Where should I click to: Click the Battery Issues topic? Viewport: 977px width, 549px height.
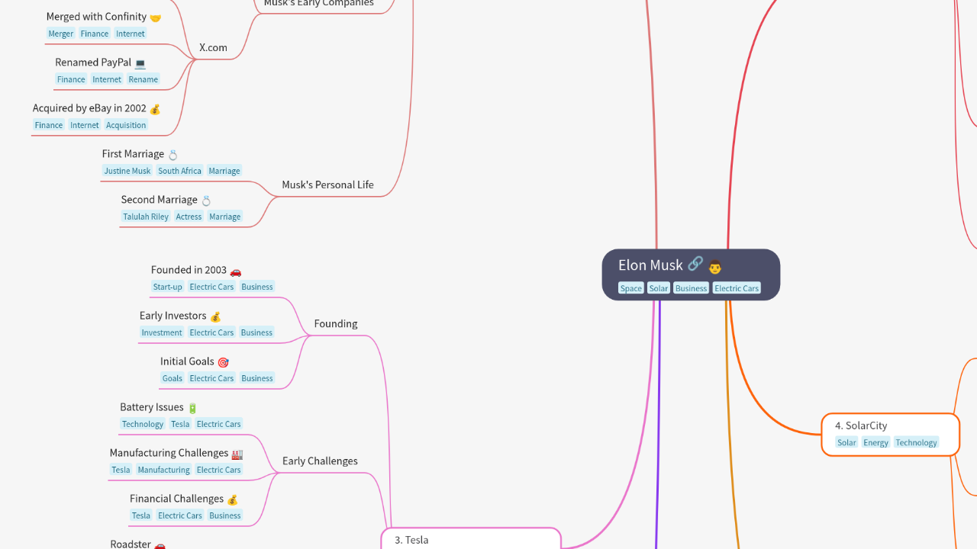tap(152, 407)
